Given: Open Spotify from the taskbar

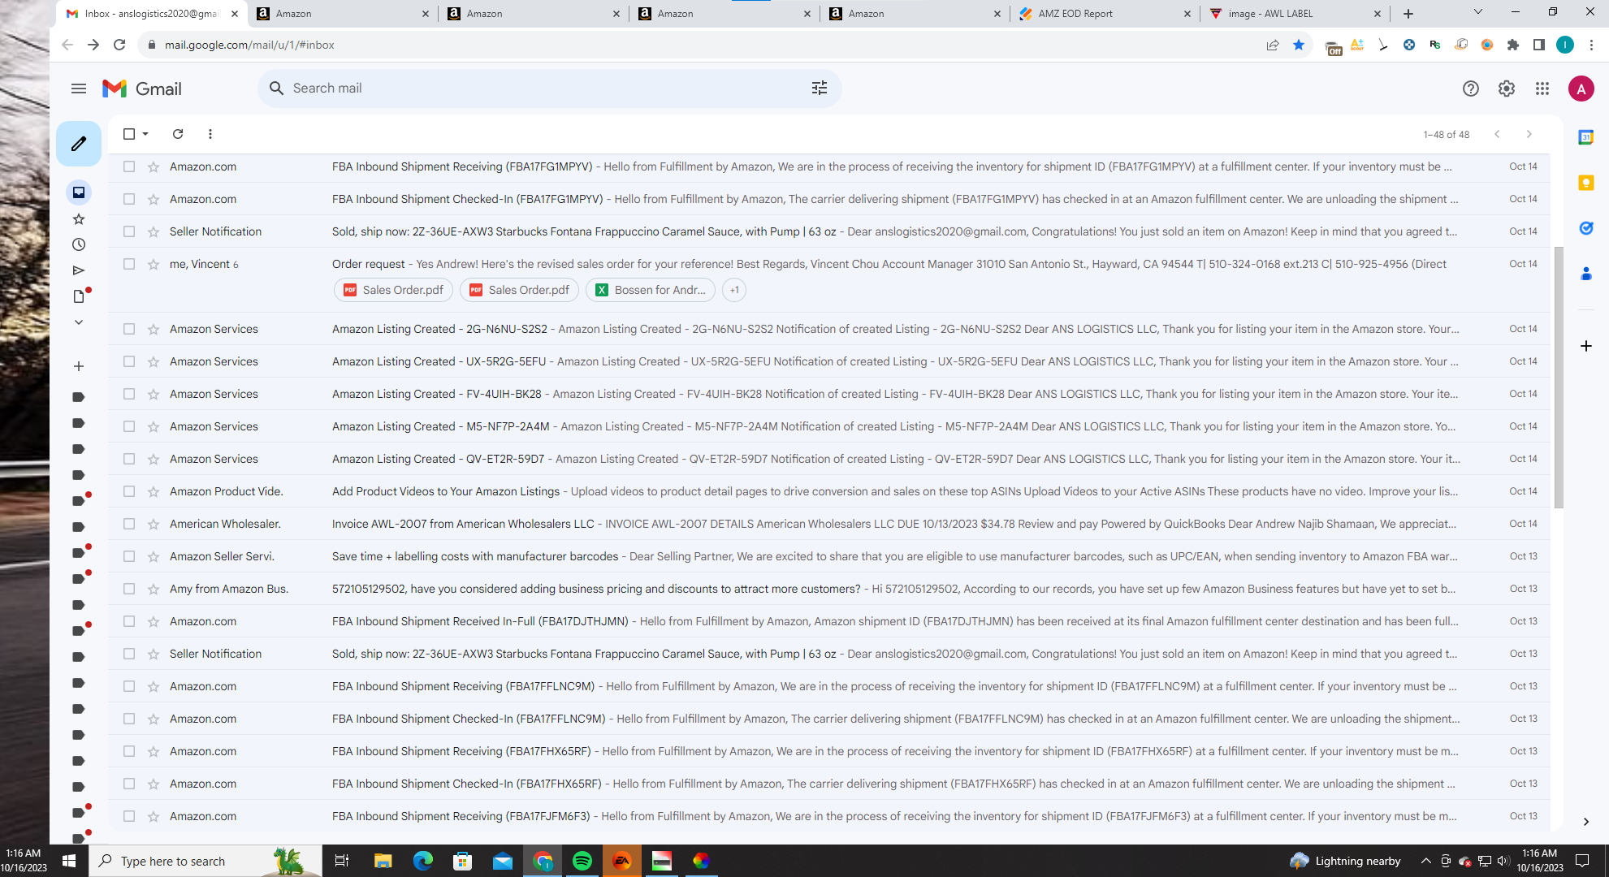Looking at the screenshot, I should [x=582, y=861].
